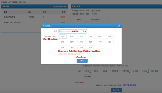Toggle the 少放醋 remark option

click(105, 71)
